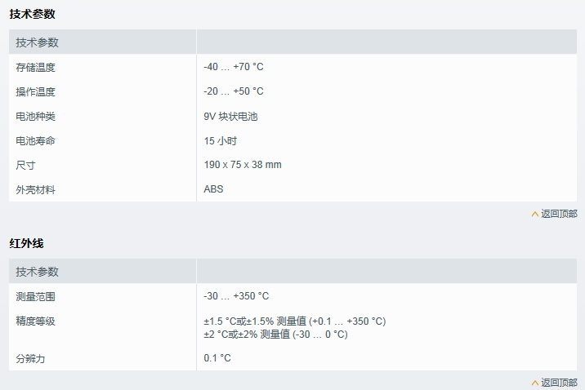Click the 电池寿命 value 15 小时
This screenshot has width=585, height=390.
(x=221, y=140)
